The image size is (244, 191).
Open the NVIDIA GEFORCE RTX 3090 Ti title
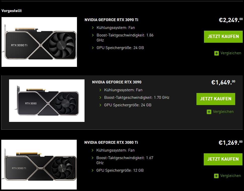[x=111, y=20]
